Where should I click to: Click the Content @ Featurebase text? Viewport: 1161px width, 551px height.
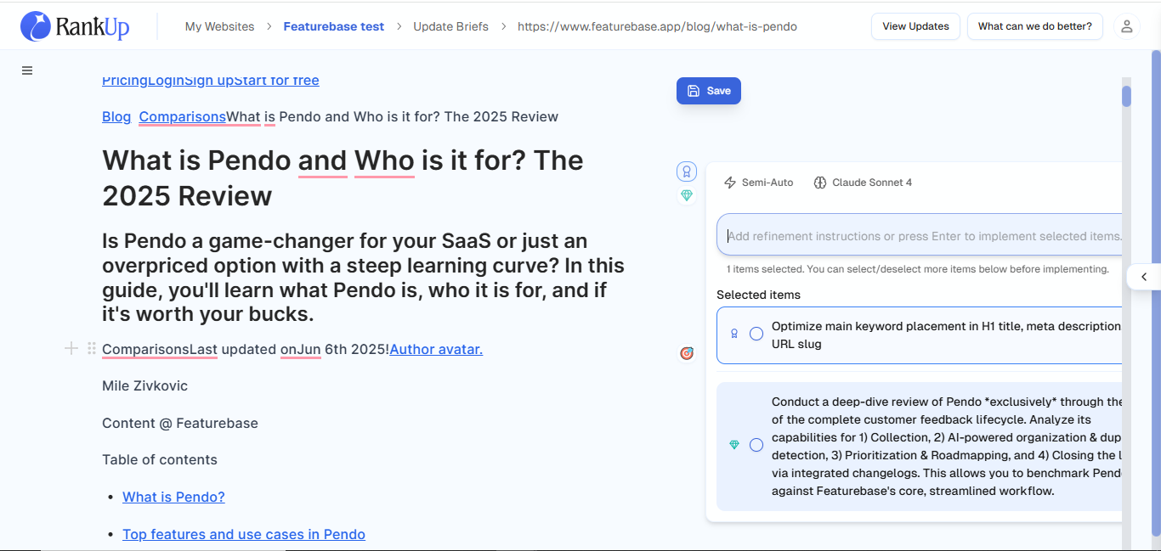pos(180,423)
